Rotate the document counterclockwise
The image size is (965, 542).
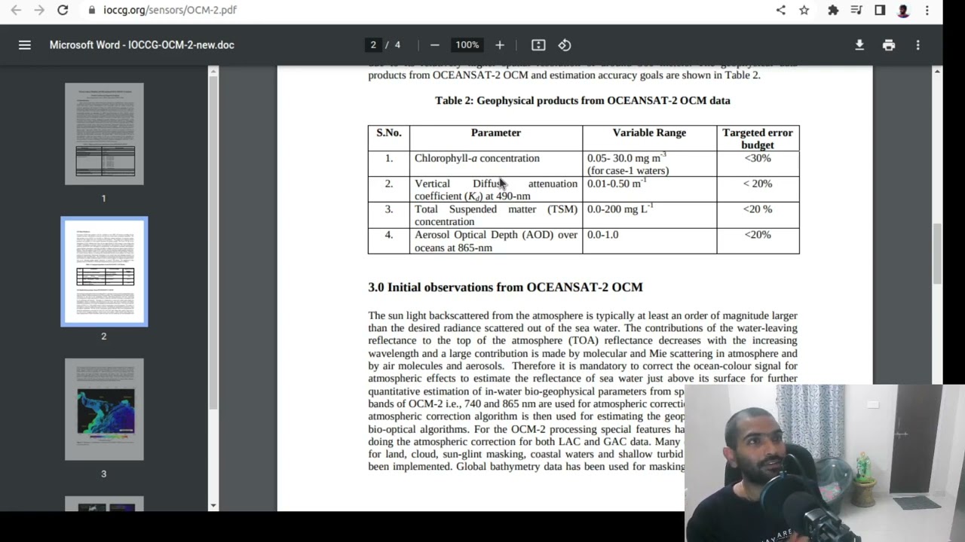tap(565, 45)
